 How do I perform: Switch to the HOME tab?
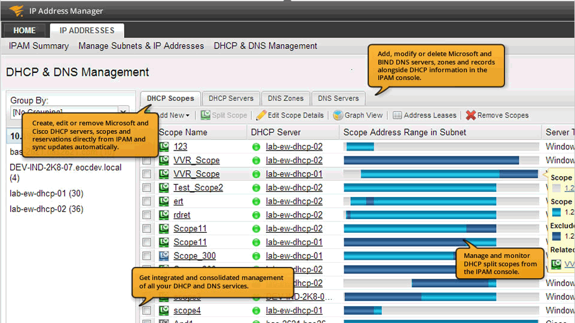click(x=24, y=30)
